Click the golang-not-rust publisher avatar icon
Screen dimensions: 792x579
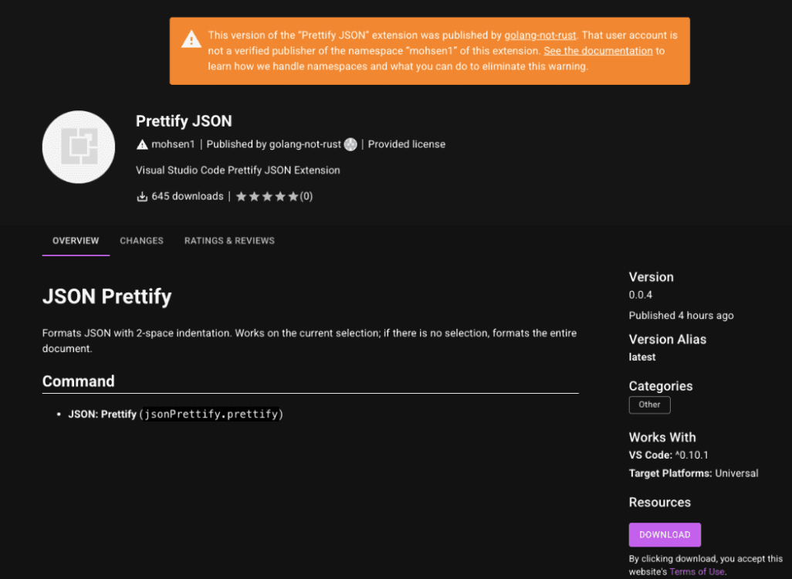point(350,144)
